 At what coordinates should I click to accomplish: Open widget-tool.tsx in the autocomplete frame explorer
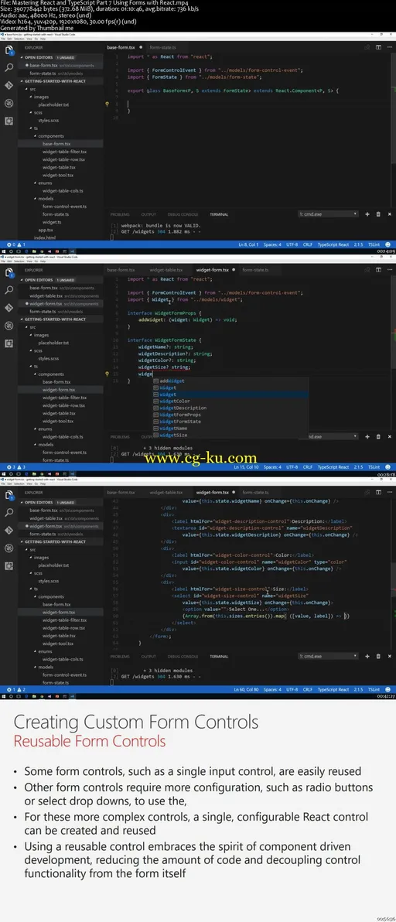coord(57,421)
